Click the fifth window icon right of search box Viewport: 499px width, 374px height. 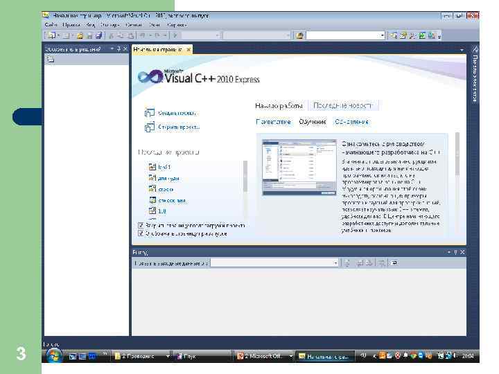point(432,35)
